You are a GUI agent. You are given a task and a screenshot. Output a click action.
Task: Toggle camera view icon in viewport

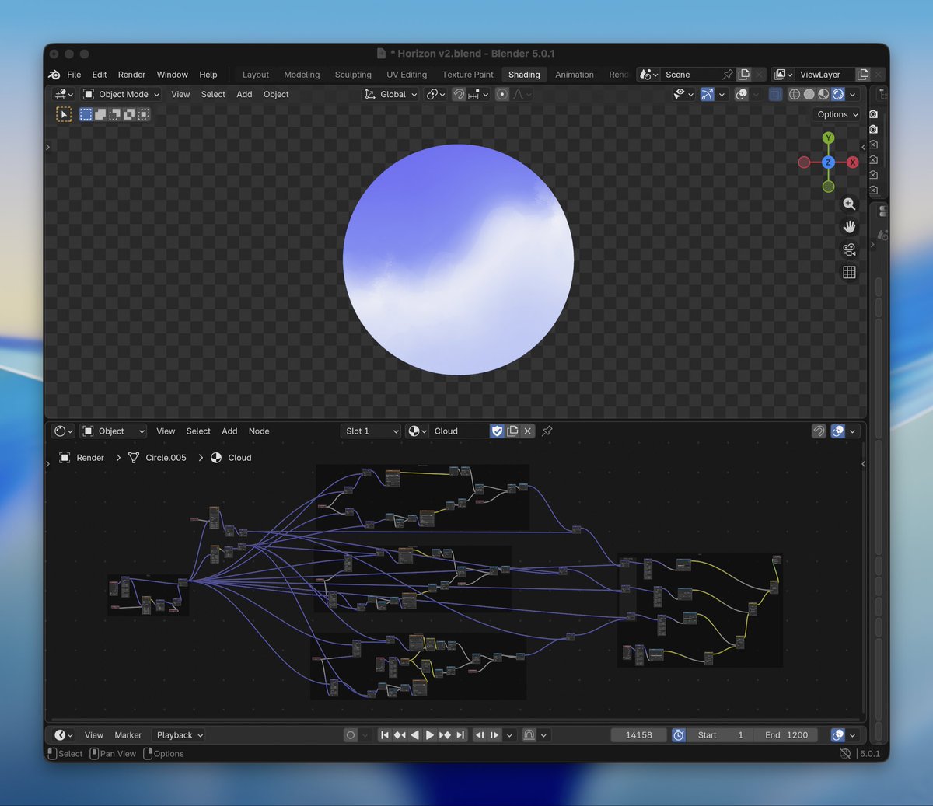point(849,249)
